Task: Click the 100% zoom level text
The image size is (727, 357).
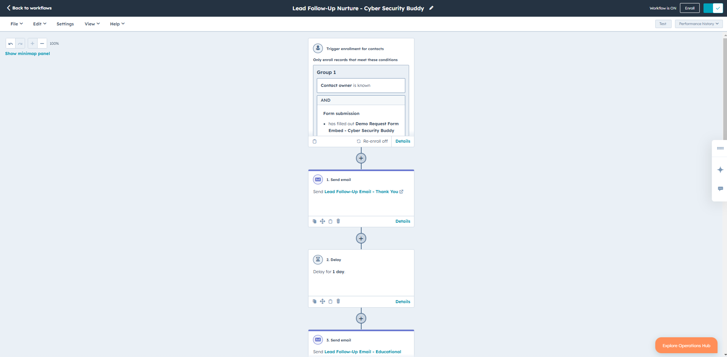Action: click(54, 44)
